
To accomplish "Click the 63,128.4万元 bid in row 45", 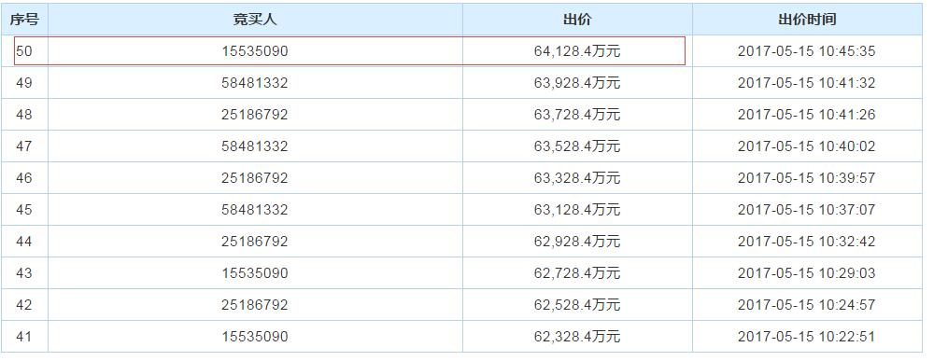I will [x=577, y=209].
